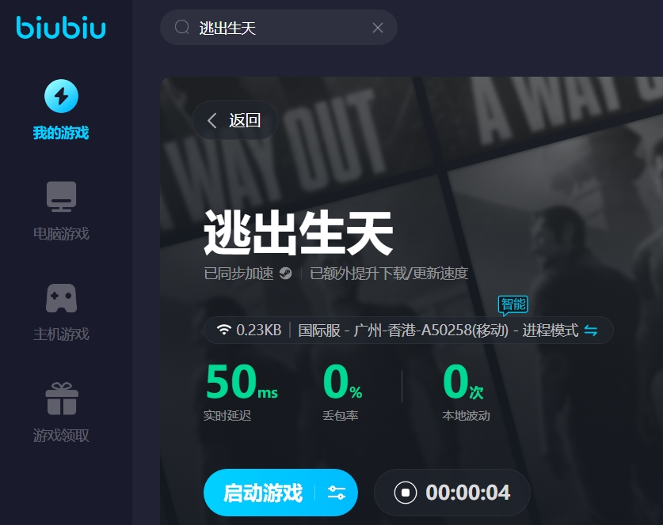Screen dimensions: 663x525
Task: Click the 50ms real-time latency stat
Action: point(241,391)
